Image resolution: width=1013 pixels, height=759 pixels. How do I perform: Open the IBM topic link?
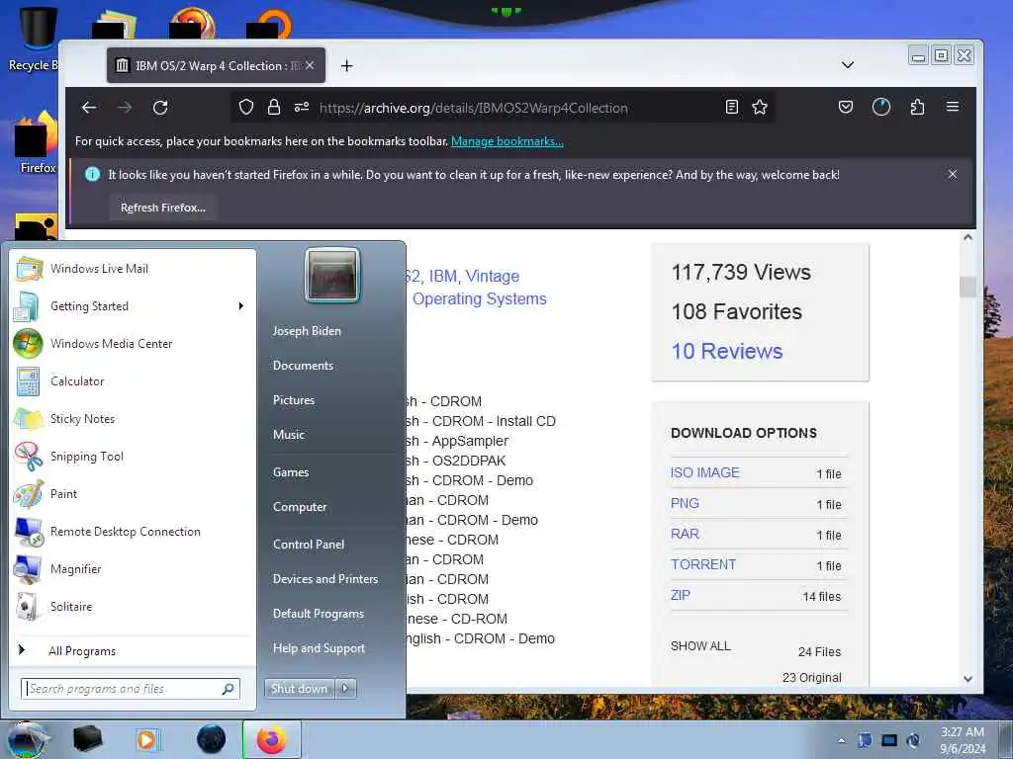click(x=442, y=277)
